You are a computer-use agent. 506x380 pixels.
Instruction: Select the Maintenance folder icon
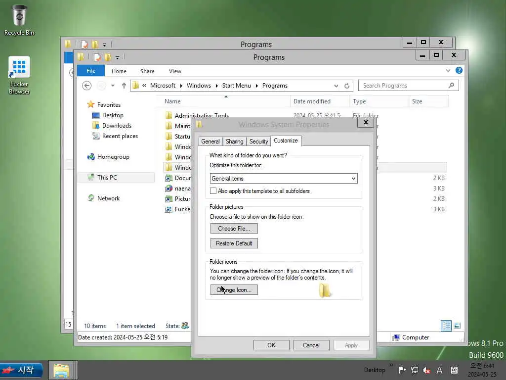coord(169,126)
